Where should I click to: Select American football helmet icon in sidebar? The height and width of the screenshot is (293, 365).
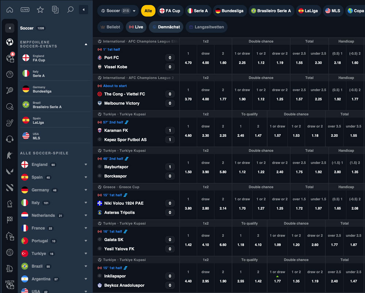click(x=9, y=106)
